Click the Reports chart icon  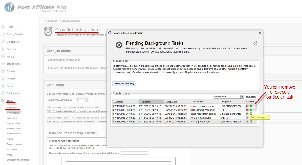pos(3,71)
